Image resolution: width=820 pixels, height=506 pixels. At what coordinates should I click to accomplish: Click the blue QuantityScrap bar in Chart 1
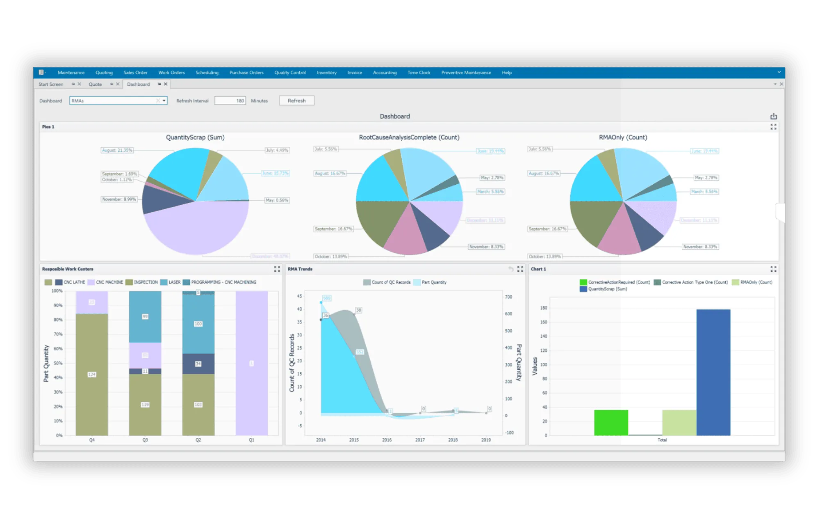pyautogui.click(x=713, y=372)
